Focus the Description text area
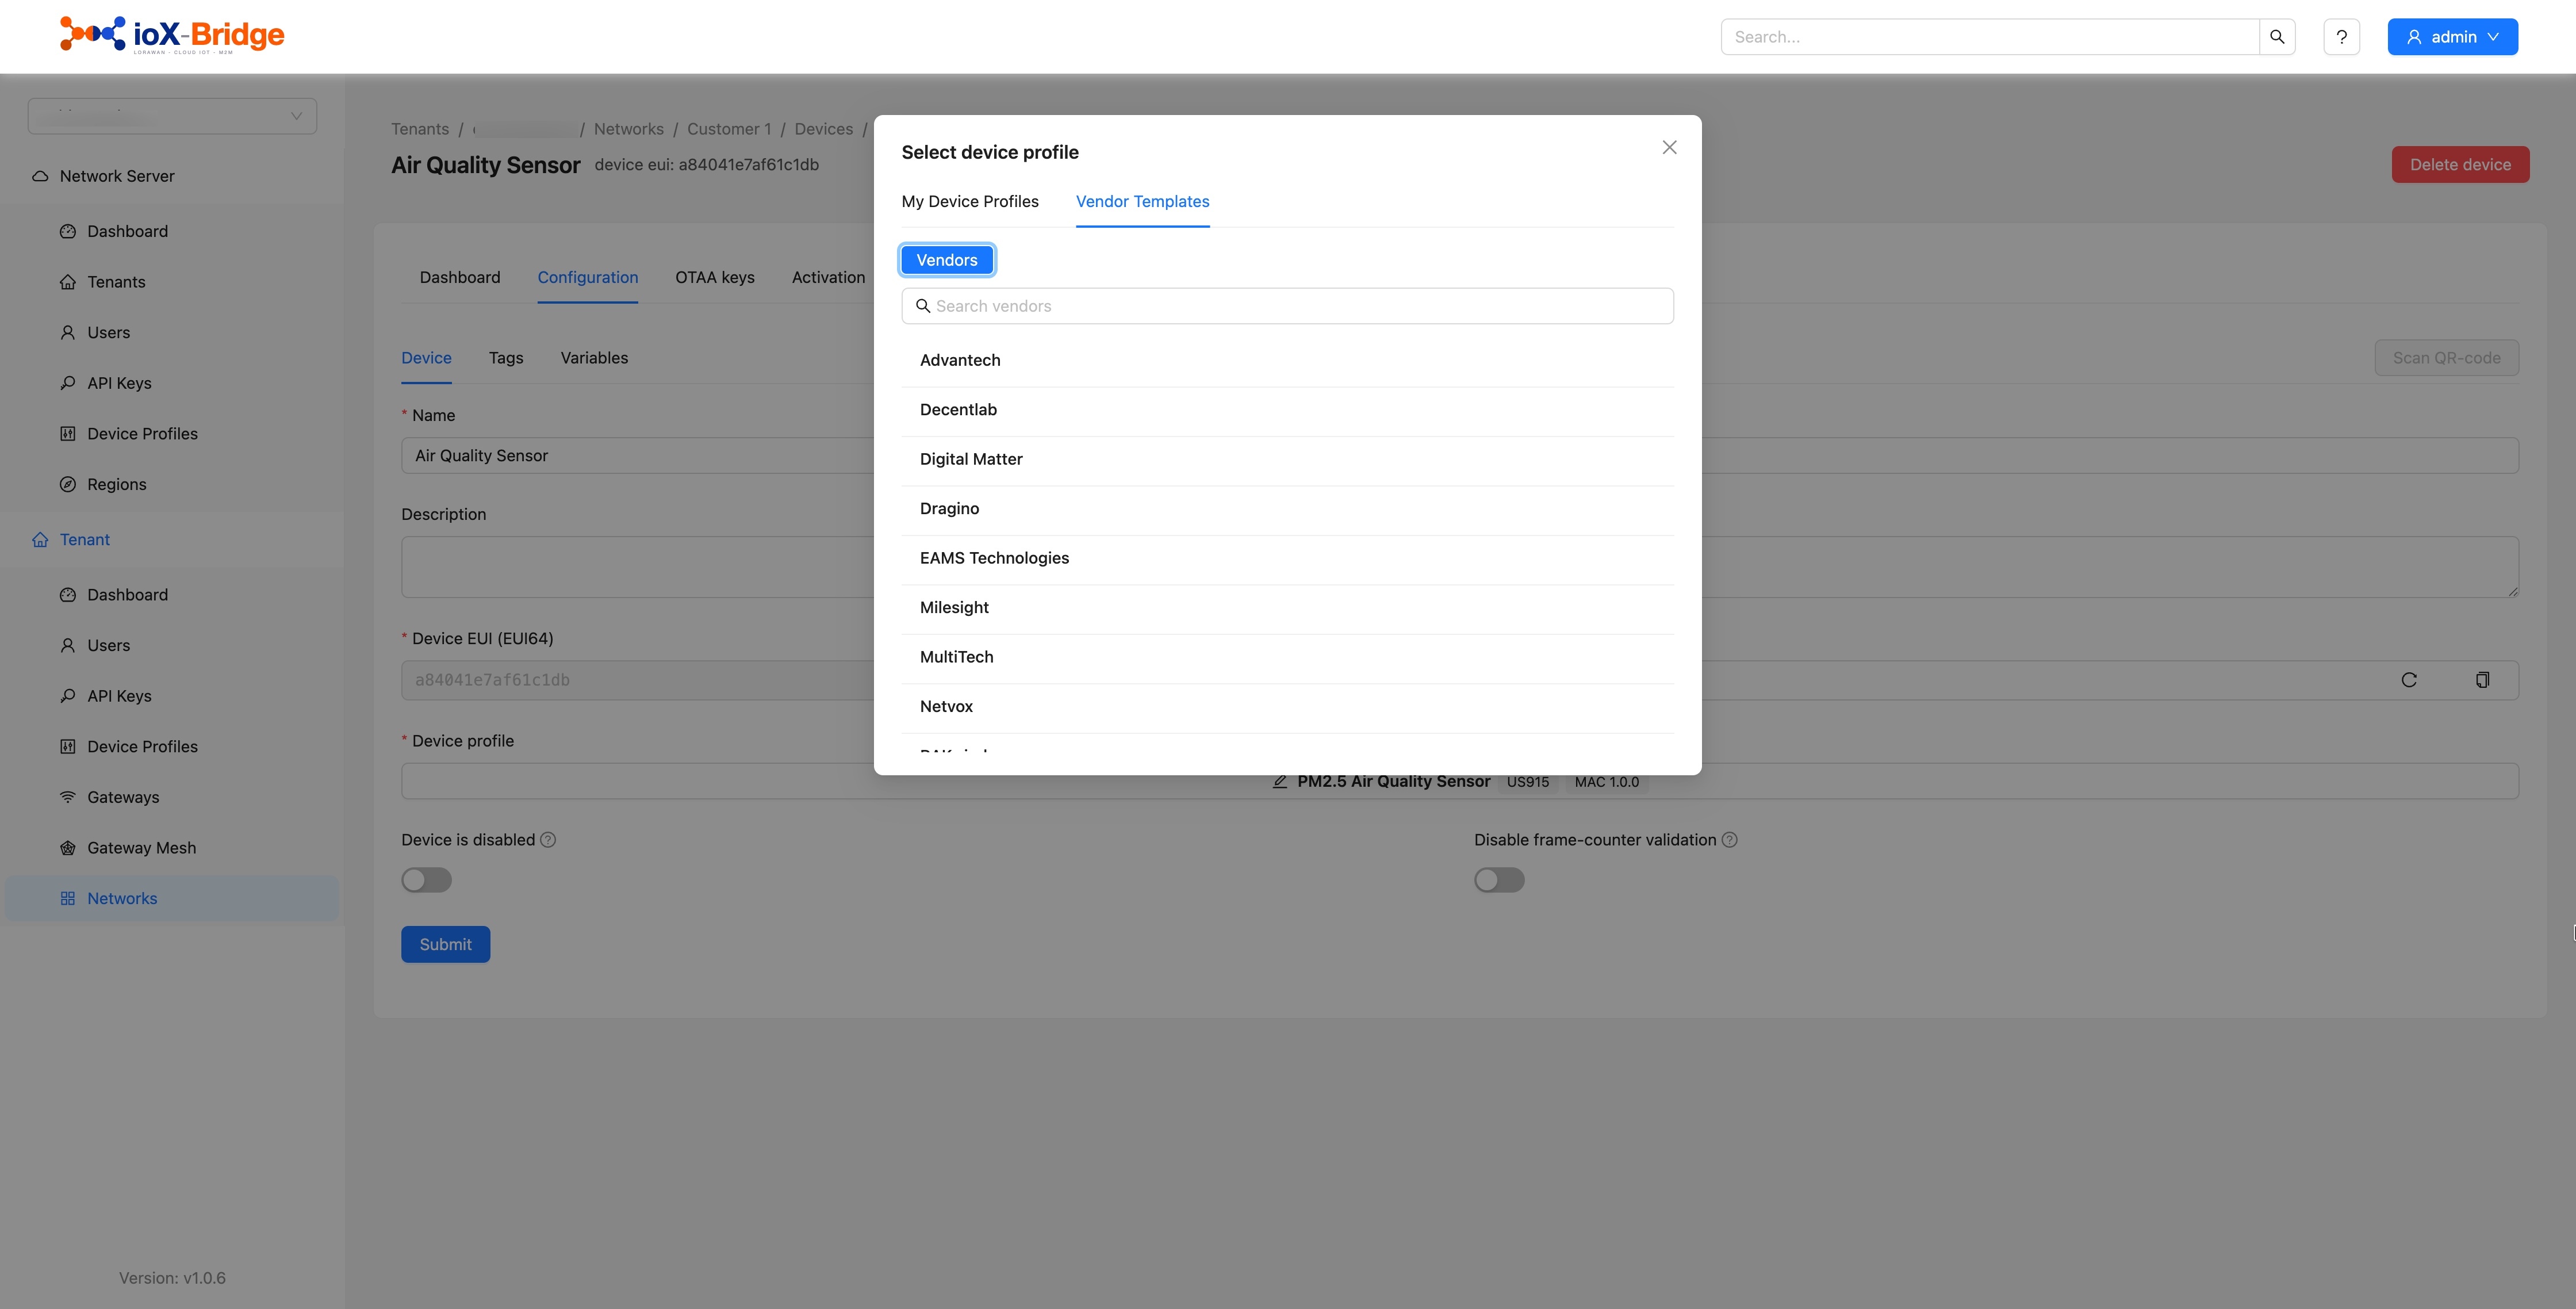2576x1309 pixels. click(x=1459, y=567)
